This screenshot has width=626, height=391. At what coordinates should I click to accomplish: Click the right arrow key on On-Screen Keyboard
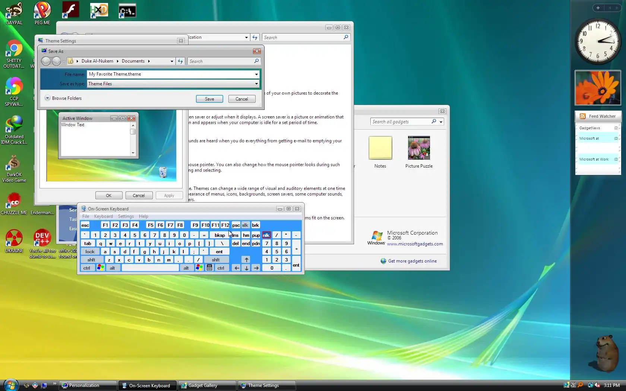point(256,268)
